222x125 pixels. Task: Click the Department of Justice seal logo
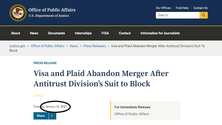point(18,13)
